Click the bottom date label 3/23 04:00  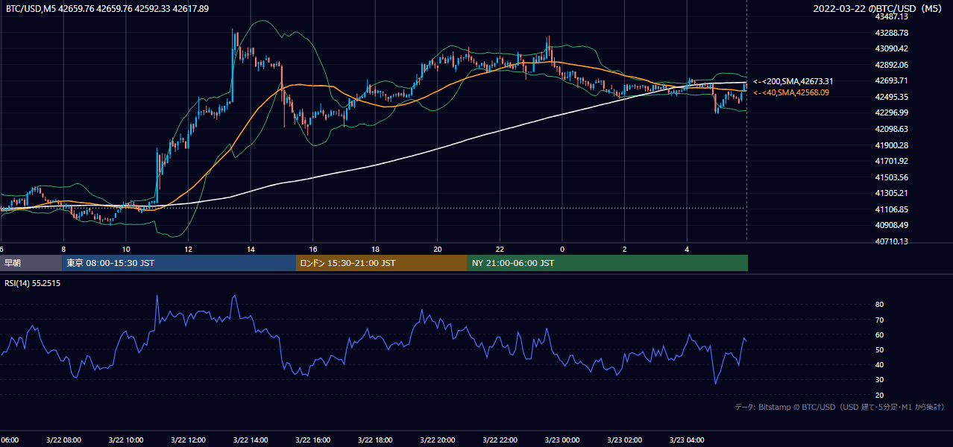click(687, 440)
